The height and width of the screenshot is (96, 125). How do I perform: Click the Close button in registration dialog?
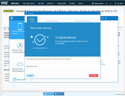[30, 76]
